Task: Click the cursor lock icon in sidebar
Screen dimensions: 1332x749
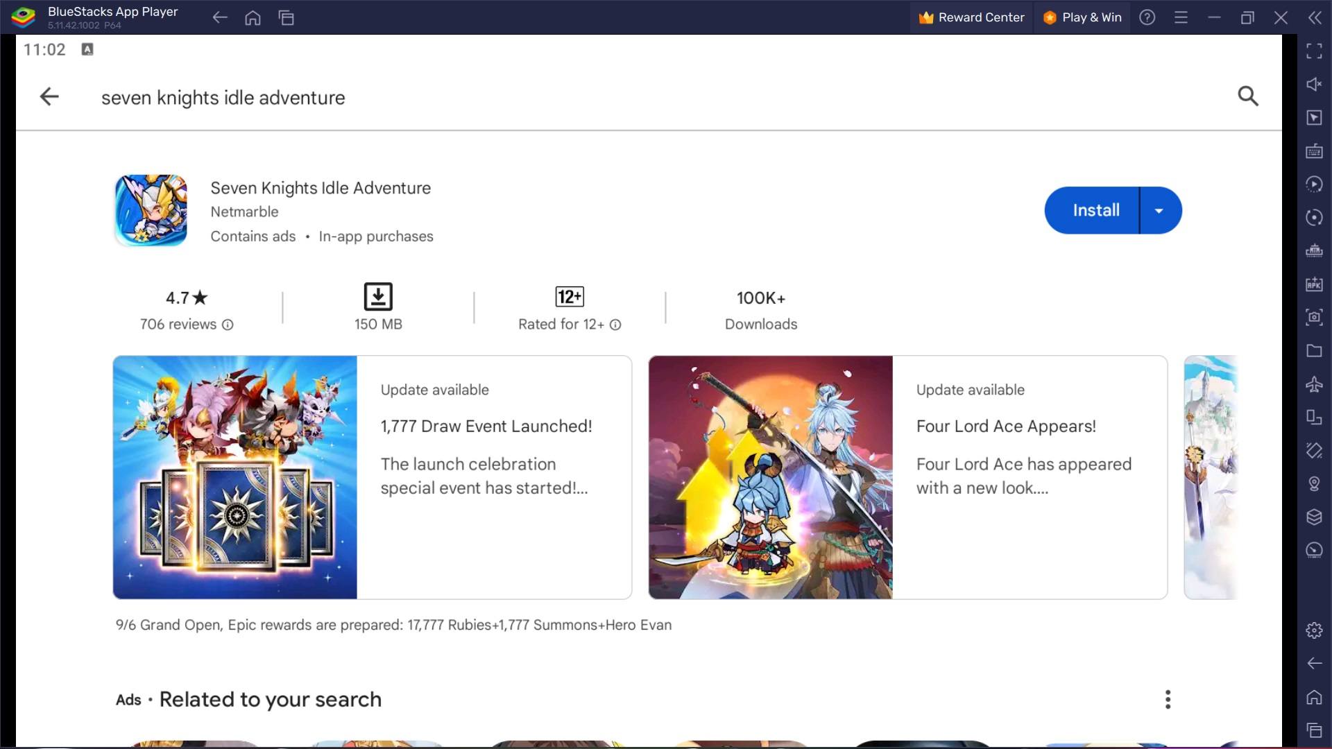Action: coord(1314,117)
